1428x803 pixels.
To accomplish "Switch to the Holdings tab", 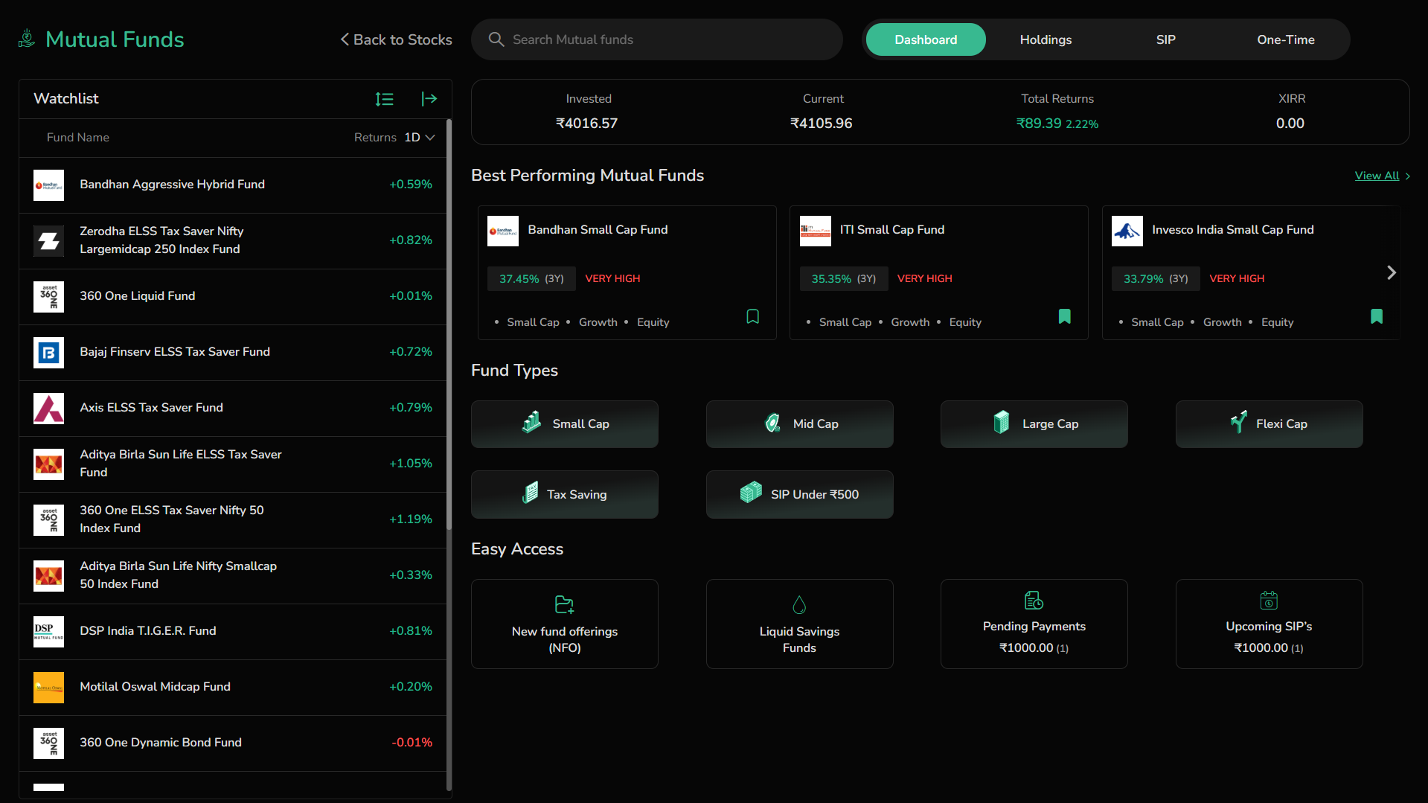I will point(1046,39).
